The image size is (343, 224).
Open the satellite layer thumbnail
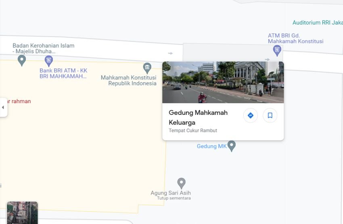(22, 213)
